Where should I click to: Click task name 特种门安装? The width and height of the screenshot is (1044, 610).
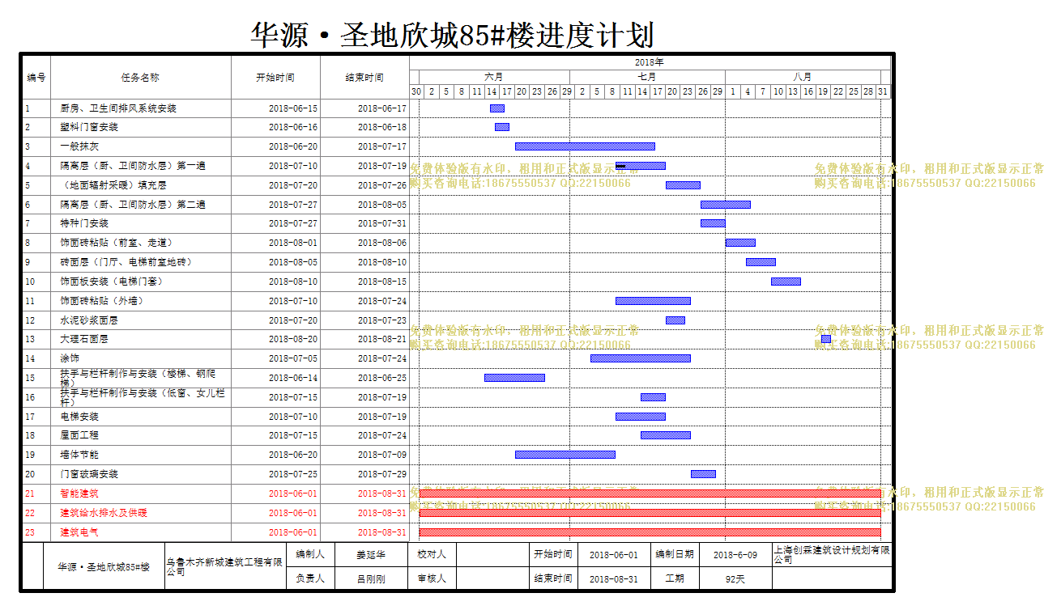(x=84, y=223)
